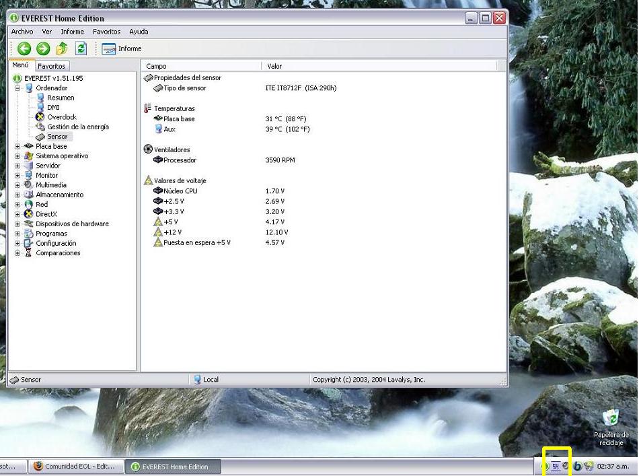This screenshot has width=639, height=476.
Task: Open Gestión de la energía
Action: pos(78,127)
